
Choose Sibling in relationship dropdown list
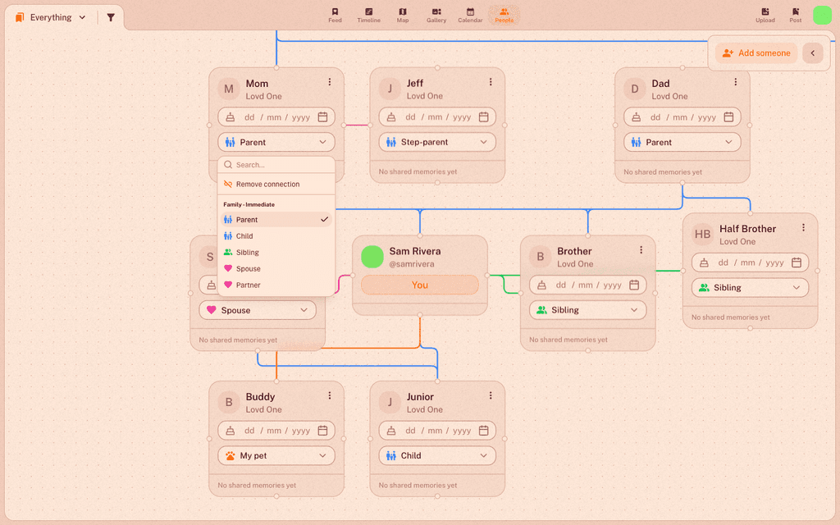tap(276, 253)
